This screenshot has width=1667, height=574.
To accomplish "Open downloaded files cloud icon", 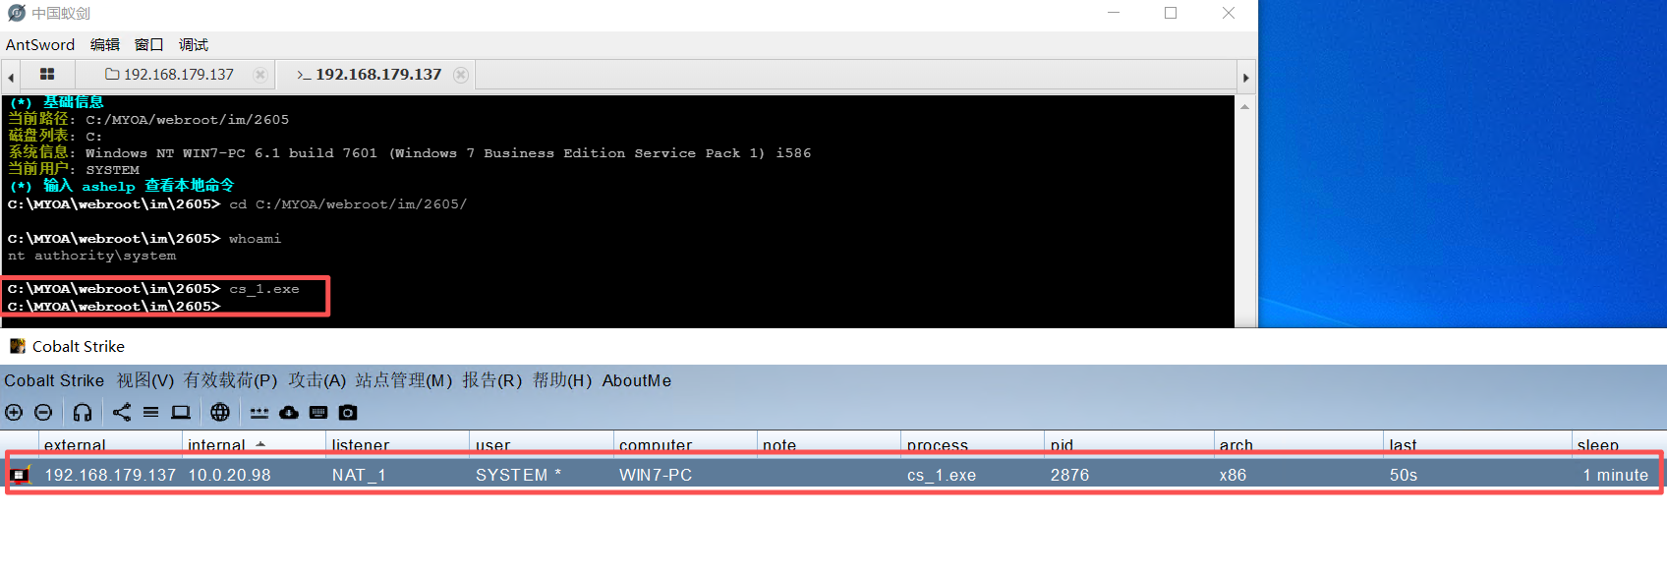I will (x=289, y=413).
